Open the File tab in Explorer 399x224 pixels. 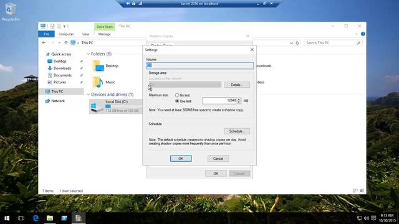click(46, 34)
